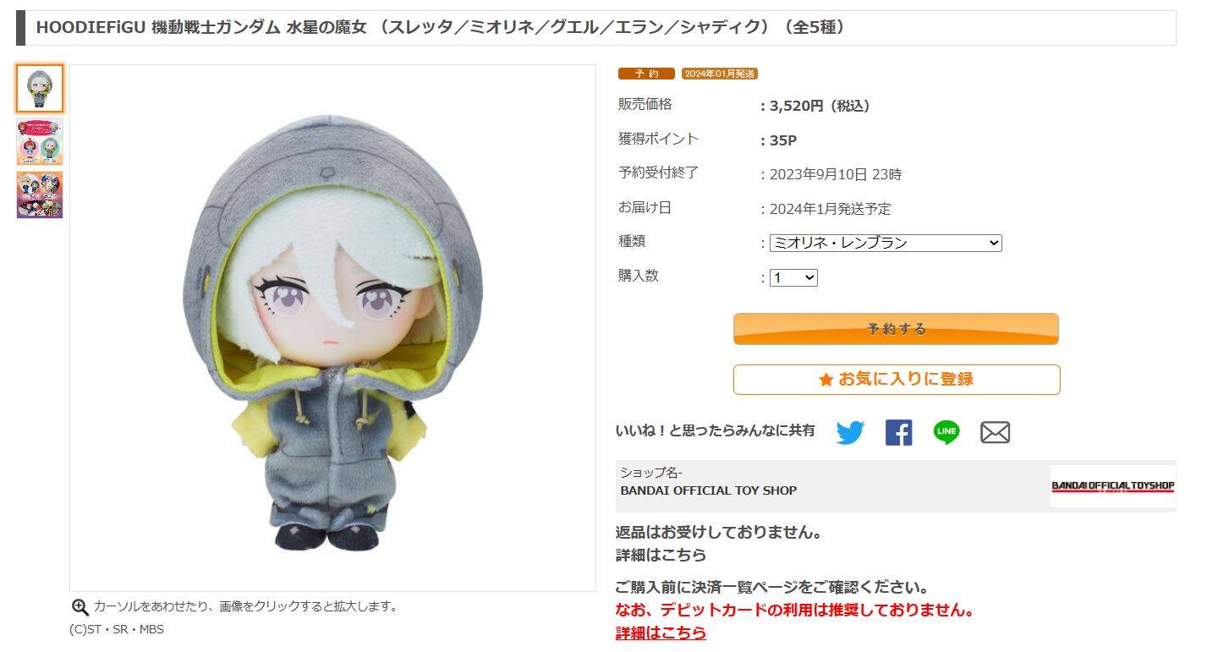Screen dimensions: 1207x652
Task: Click the 2024年01月発送 shipping badge
Action: pos(720,74)
